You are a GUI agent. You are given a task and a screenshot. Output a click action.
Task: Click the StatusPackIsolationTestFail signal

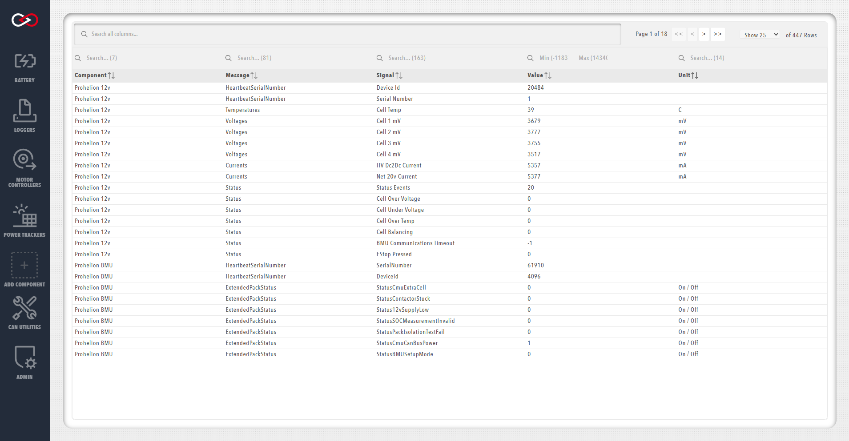[x=410, y=332]
